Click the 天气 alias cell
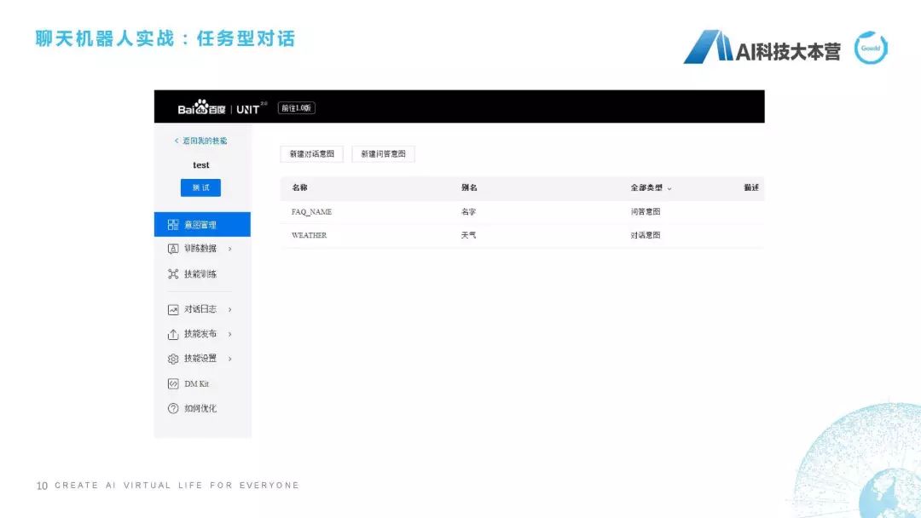This screenshot has height=518, width=921. tap(469, 235)
